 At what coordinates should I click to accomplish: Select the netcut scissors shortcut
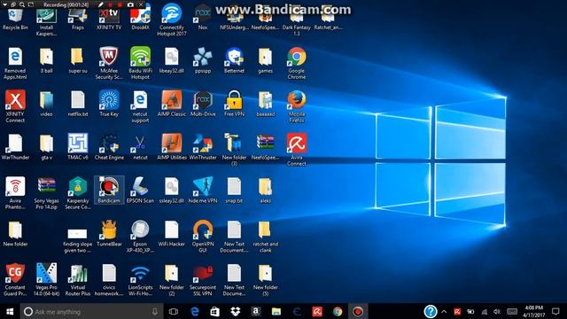point(140,148)
